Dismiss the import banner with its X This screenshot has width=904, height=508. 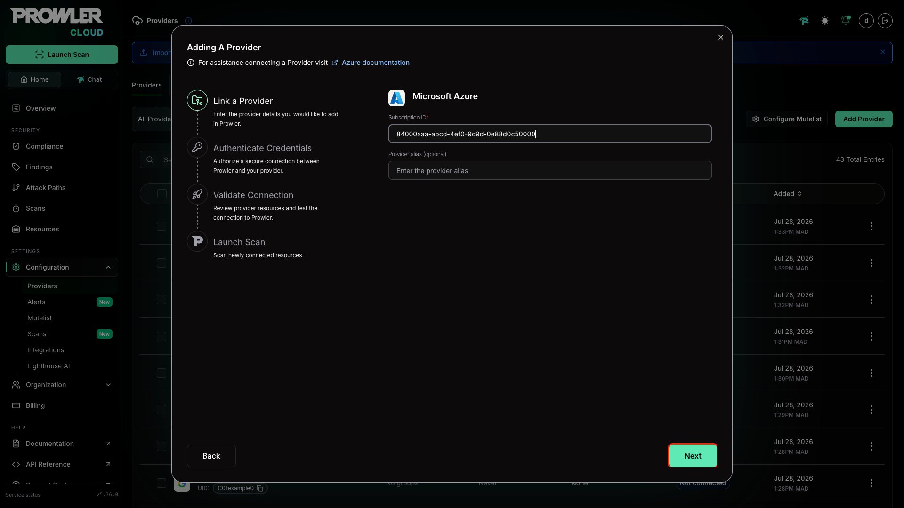[883, 52]
